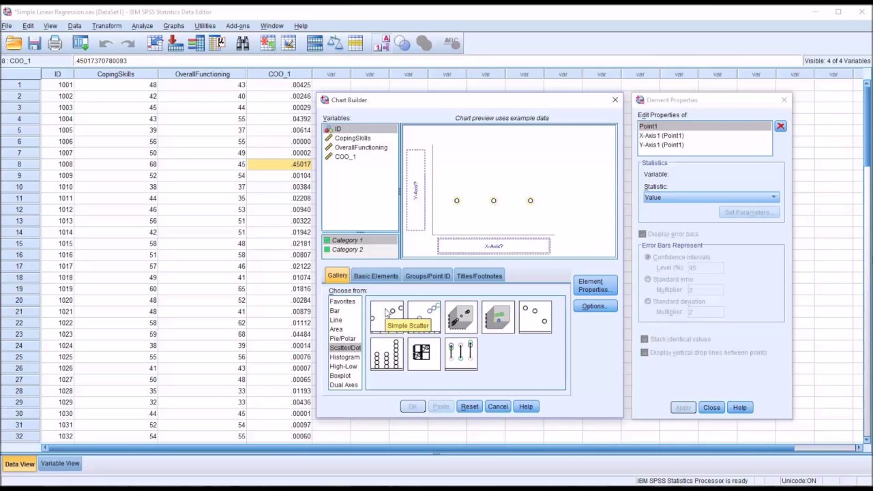Viewport: 873px width, 491px height.
Task: Click Help in Chart Builder dialog
Action: (526, 407)
